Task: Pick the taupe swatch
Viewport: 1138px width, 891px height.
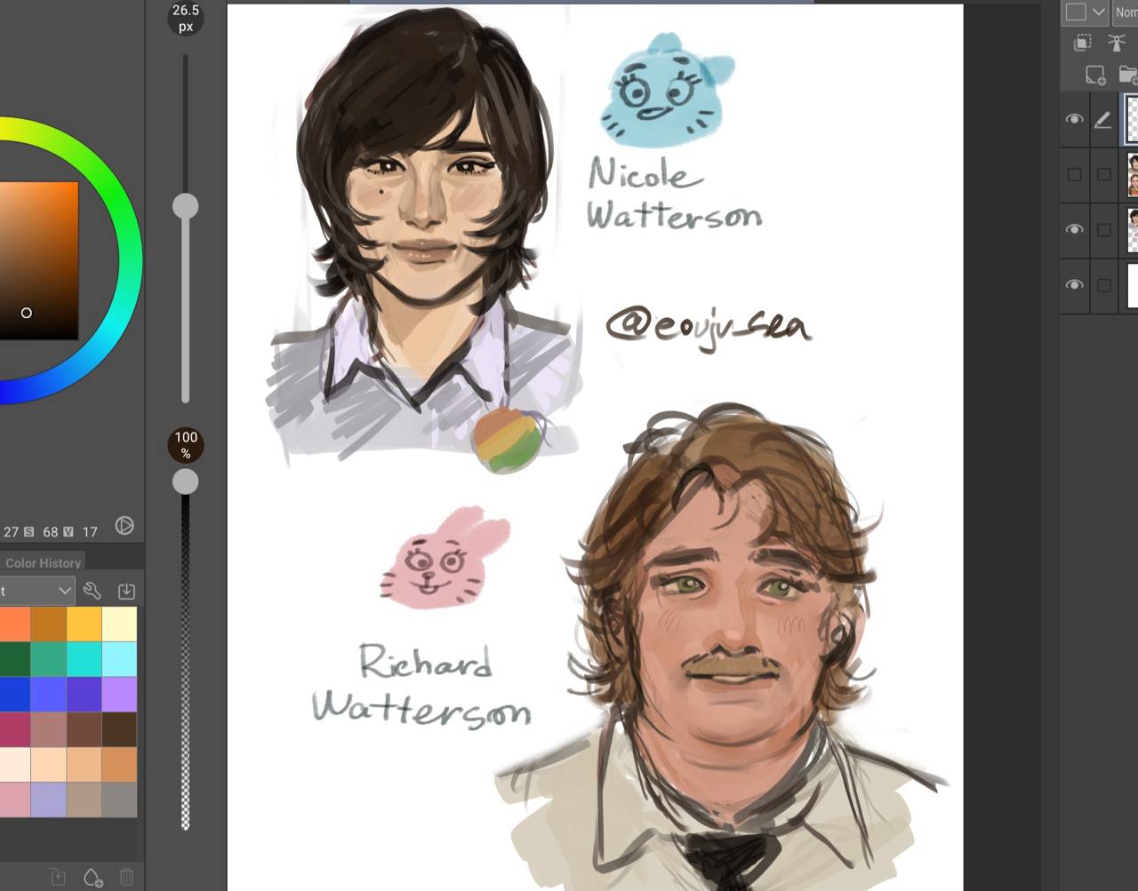Action: [x=84, y=800]
